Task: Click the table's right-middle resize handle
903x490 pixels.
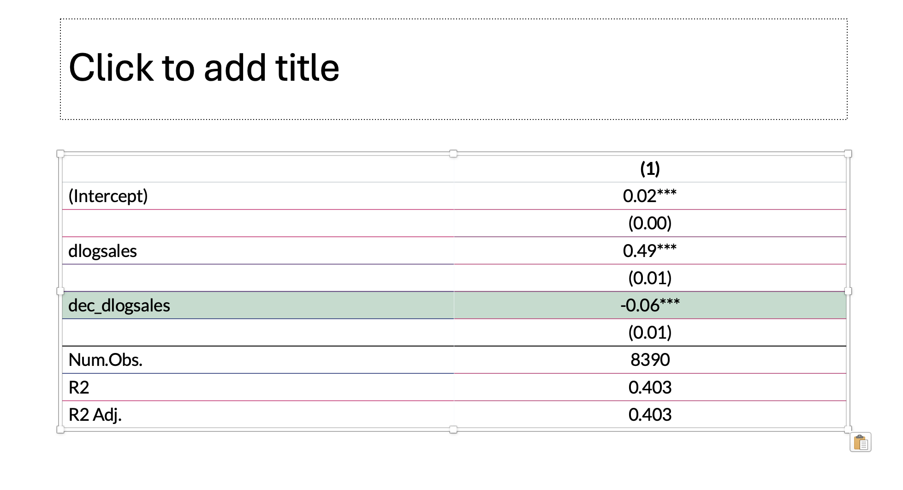Action: pos(848,291)
